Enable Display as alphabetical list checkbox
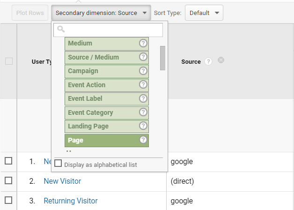The image size is (294, 210). coord(58,163)
